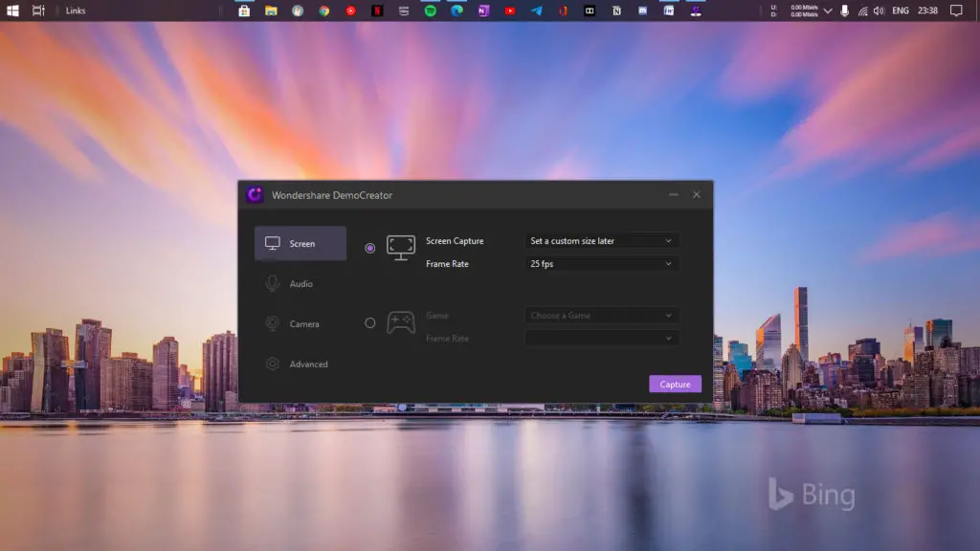Change the ENG input language

point(900,11)
